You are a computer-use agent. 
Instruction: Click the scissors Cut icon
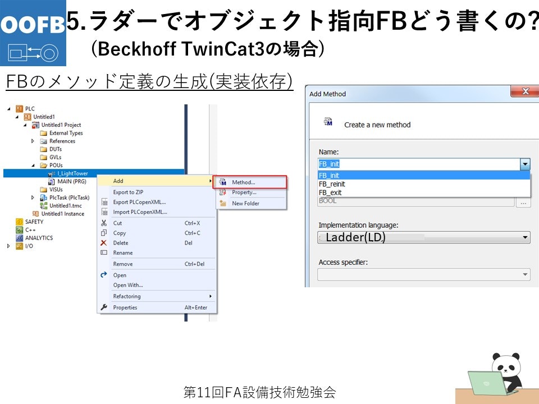104,223
